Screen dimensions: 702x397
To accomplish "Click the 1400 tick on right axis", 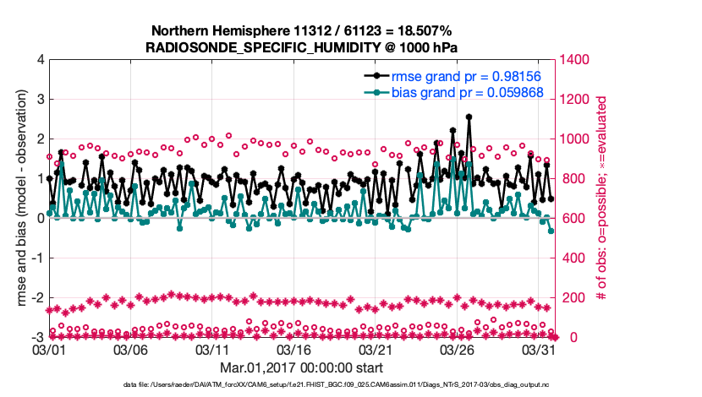I will [571, 60].
